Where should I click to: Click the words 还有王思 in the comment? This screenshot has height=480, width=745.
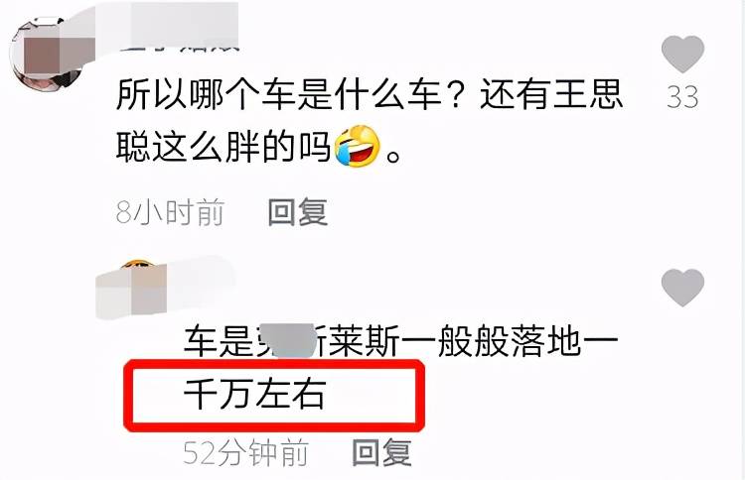tap(551, 94)
